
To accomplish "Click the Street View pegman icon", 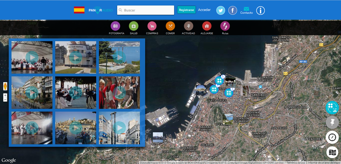I will pyautogui.click(x=5, y=86).
